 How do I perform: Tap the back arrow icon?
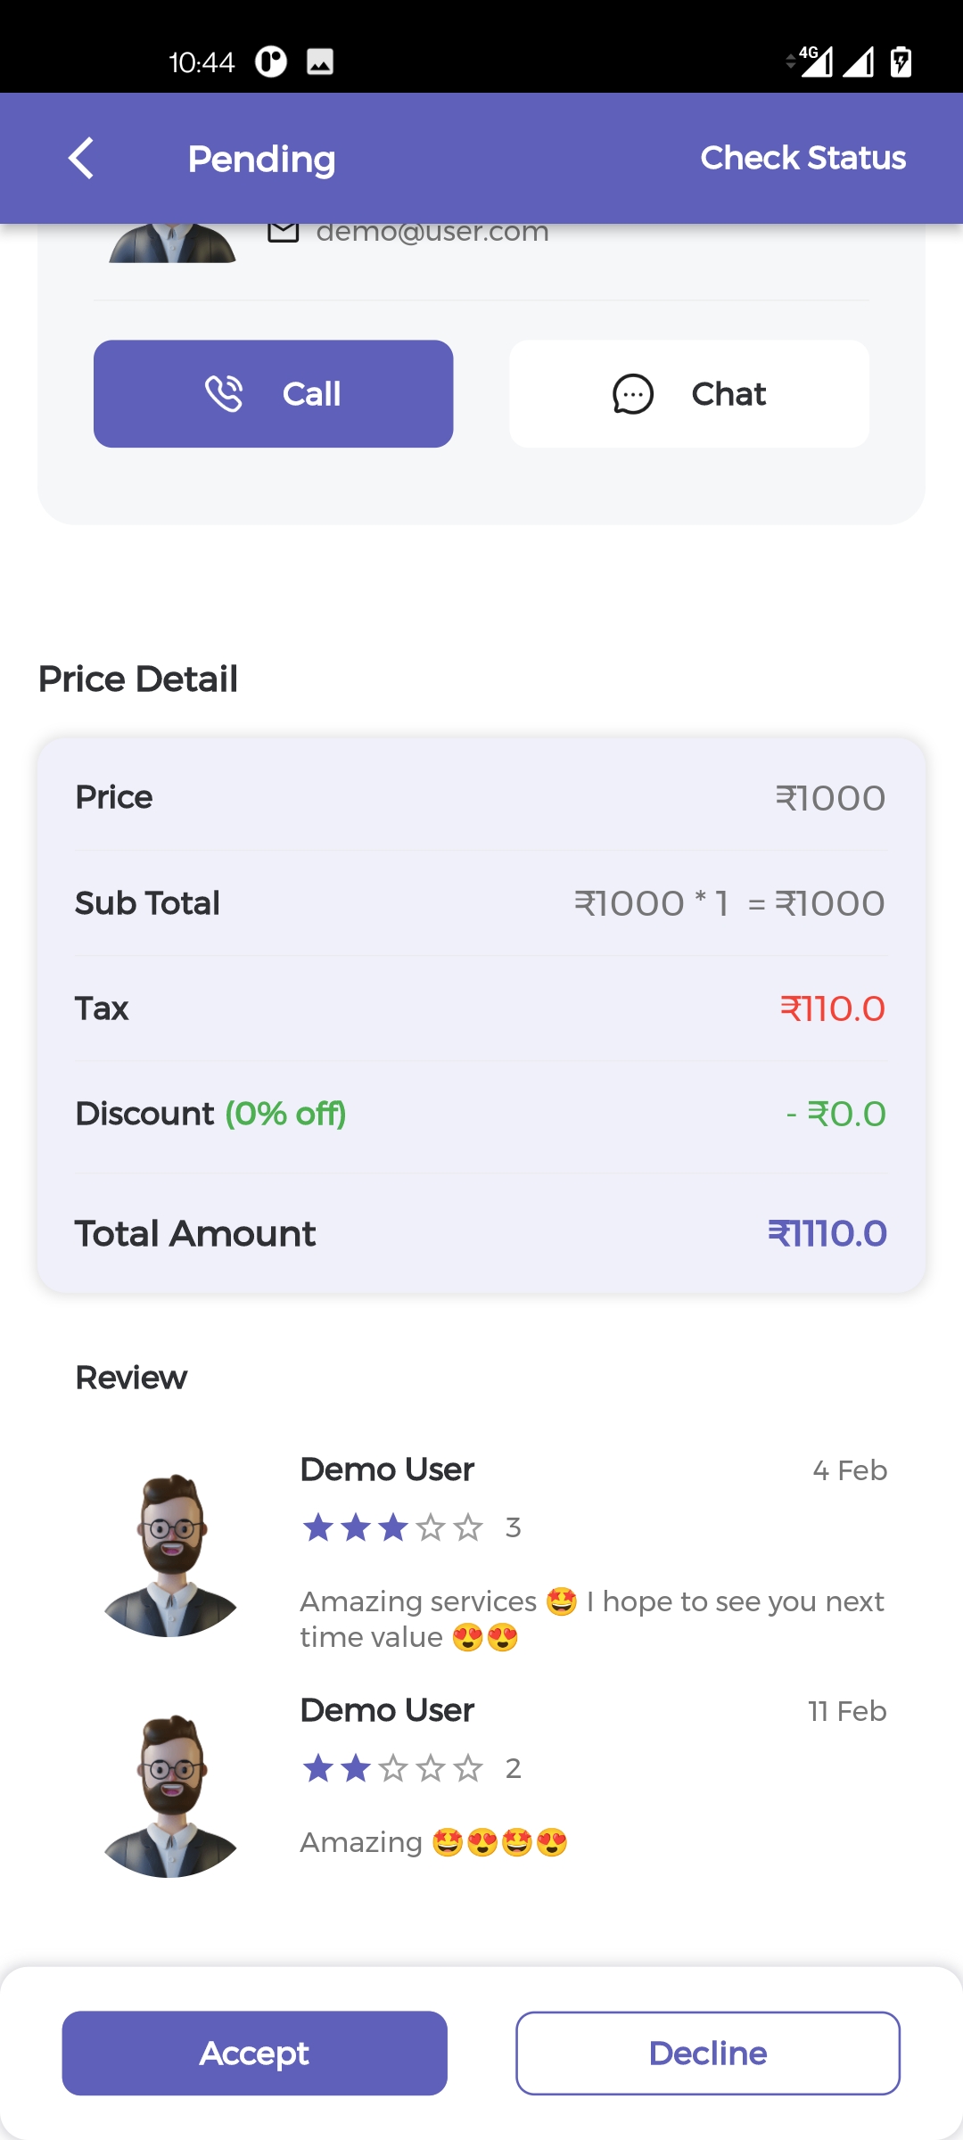pos(81,159)
